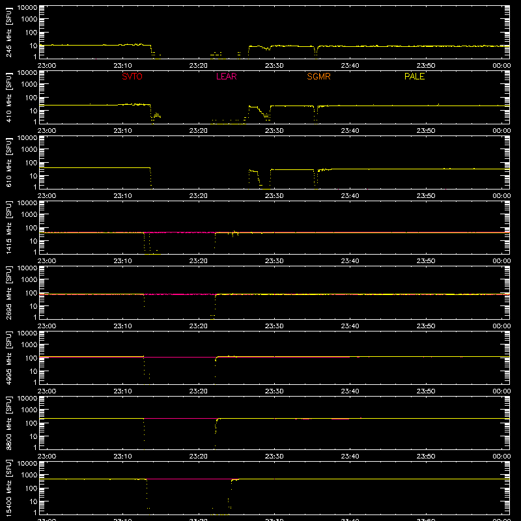This screenshot has height=521, width=521.
Task: Select the '15400 MHz [SFU]' axis title
Action: tap(8, 488)
